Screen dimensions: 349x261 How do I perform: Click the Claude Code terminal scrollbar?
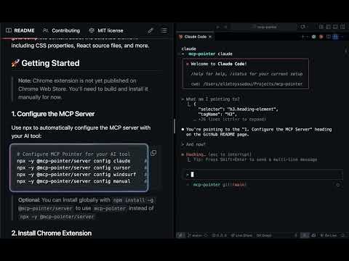click(346, 51)
